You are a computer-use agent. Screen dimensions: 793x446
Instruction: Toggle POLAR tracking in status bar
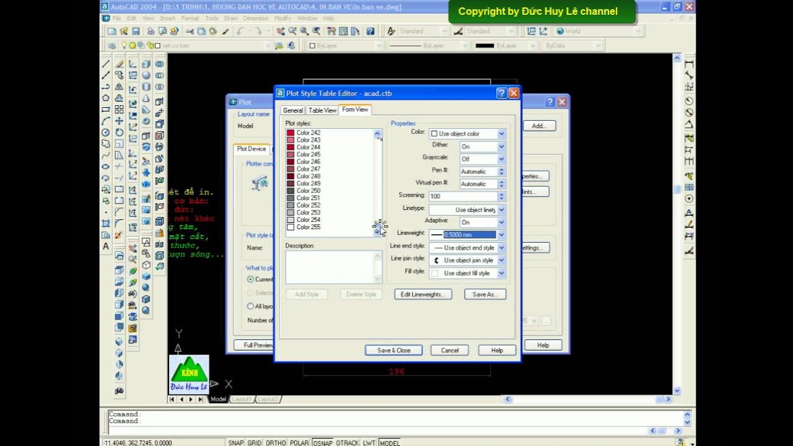(300, 442)
